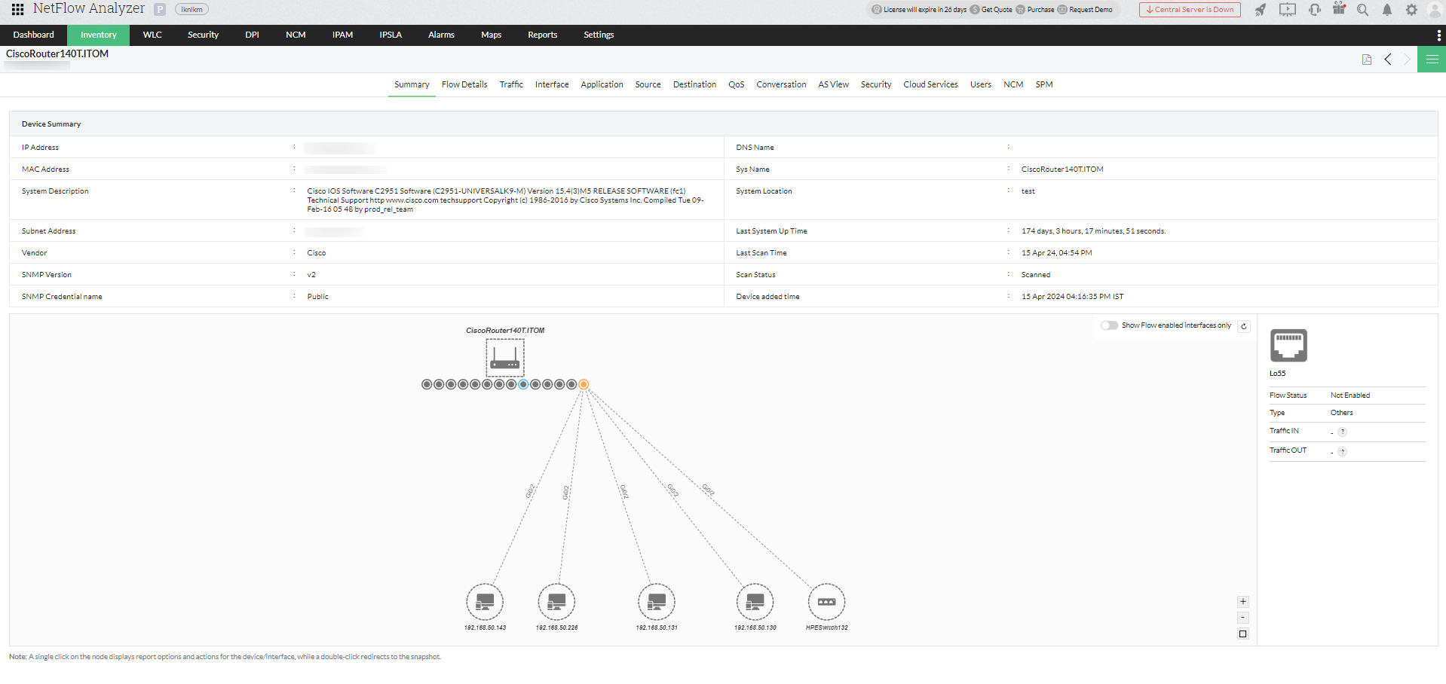Open the Alarms menu
This screenshot has width=1446, height=684.
(x=440, y=35)
